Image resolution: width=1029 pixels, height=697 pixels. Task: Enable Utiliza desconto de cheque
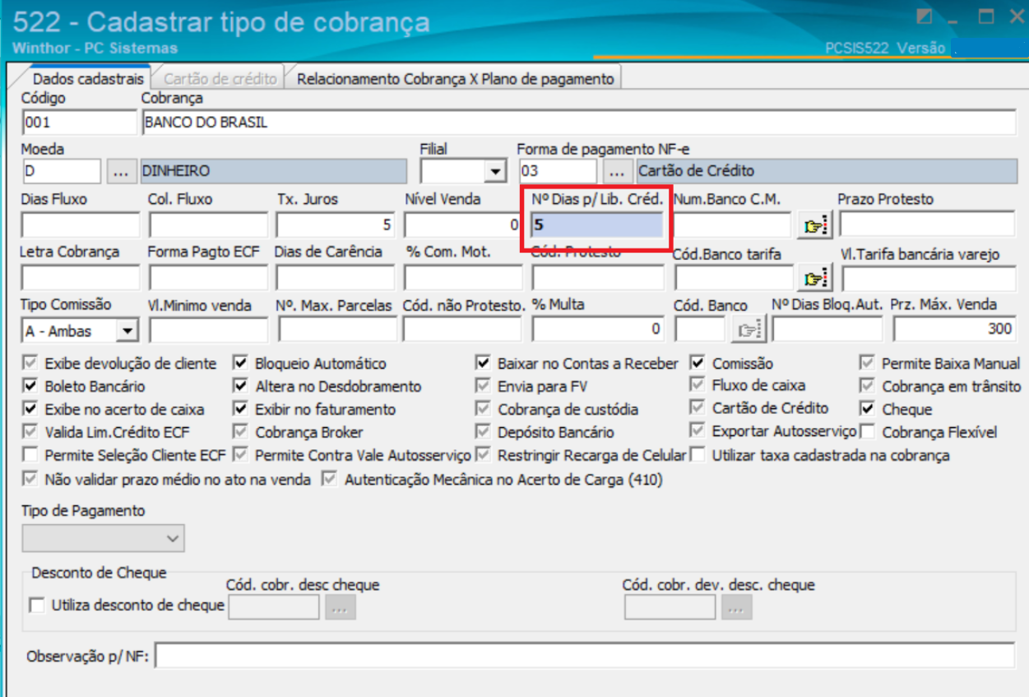[x=37, y=606]
